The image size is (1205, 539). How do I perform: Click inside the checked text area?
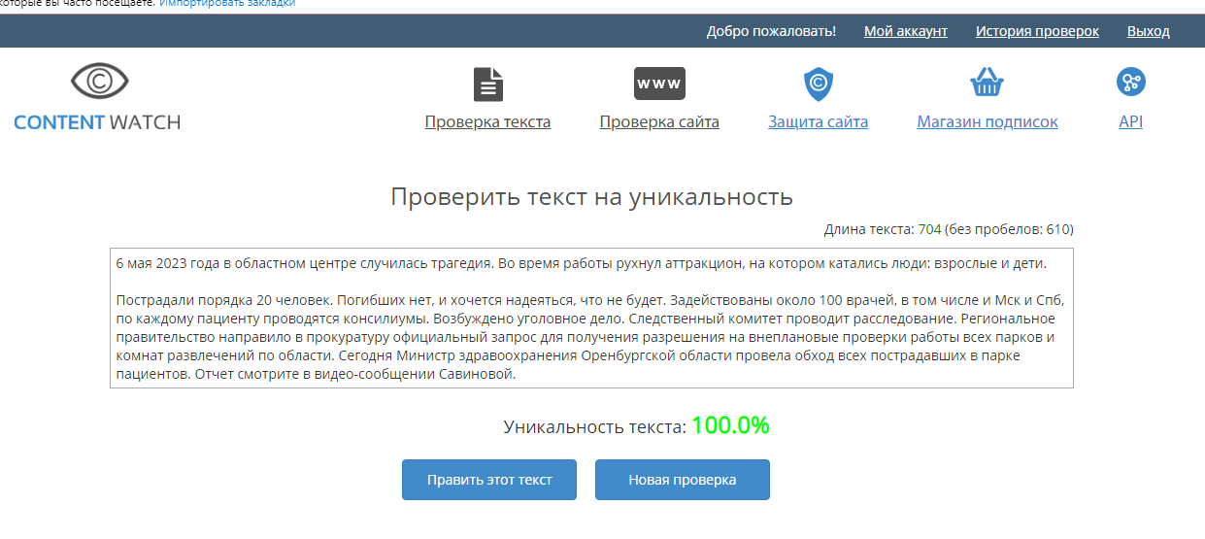[x=590, y=319]
